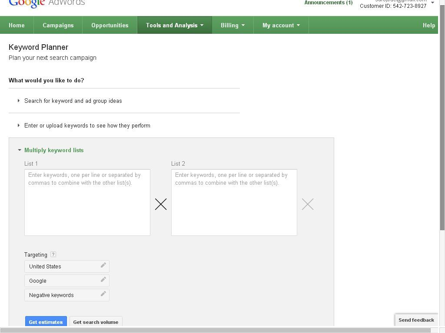The image size is (445, 333).
Task: Open the Tools and Analysis dropdown menu
Action: (x=174, y=25)
